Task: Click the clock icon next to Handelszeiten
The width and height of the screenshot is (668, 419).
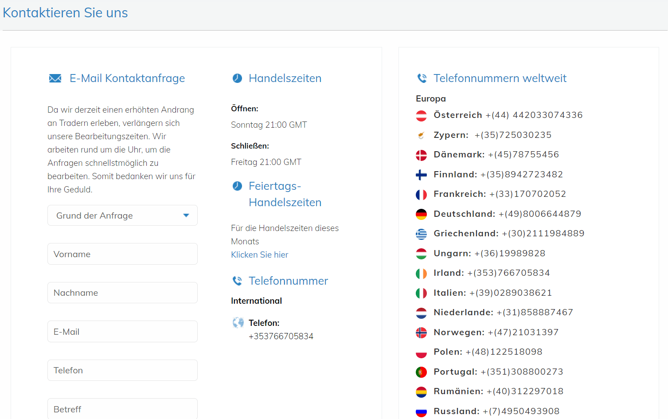Action: (x=238, y=78)
